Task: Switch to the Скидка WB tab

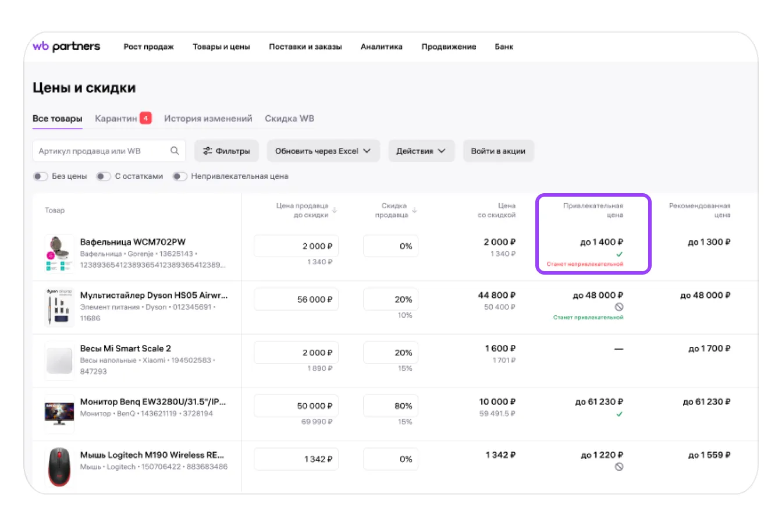Action: pos(290,119)
